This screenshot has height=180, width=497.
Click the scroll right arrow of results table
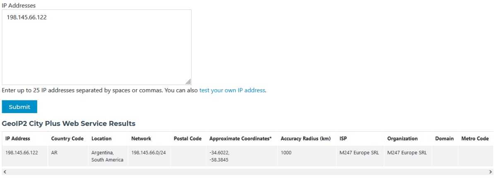(491, 171)
